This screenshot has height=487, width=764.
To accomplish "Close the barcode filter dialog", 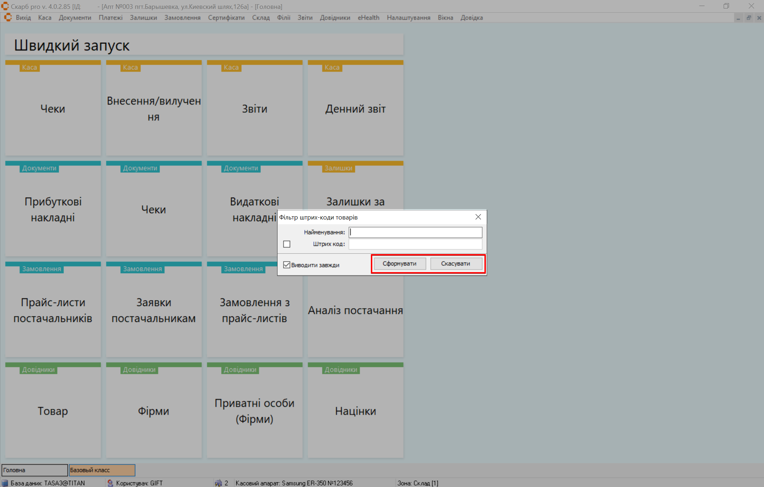I will click(478, 217).
